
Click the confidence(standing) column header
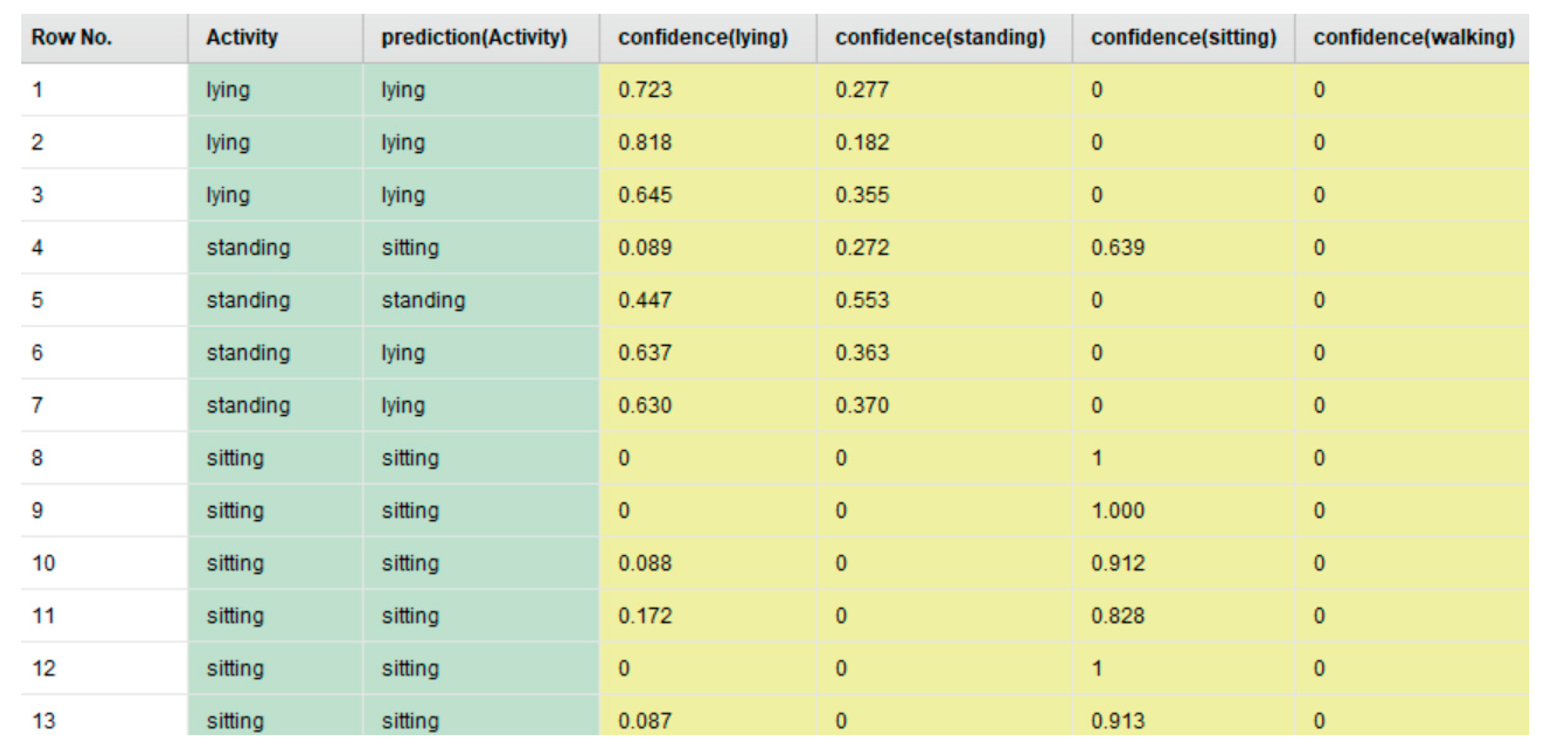[x=940, y=38]
